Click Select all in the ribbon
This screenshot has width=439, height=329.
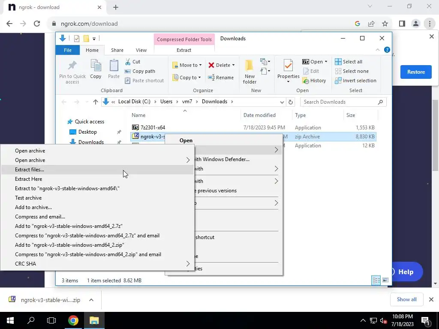pos(349,62)
